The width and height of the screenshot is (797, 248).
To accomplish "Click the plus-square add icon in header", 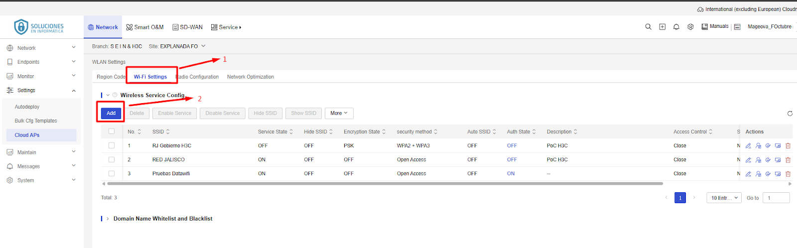I will pyautogui.click(x=663, y=27).
